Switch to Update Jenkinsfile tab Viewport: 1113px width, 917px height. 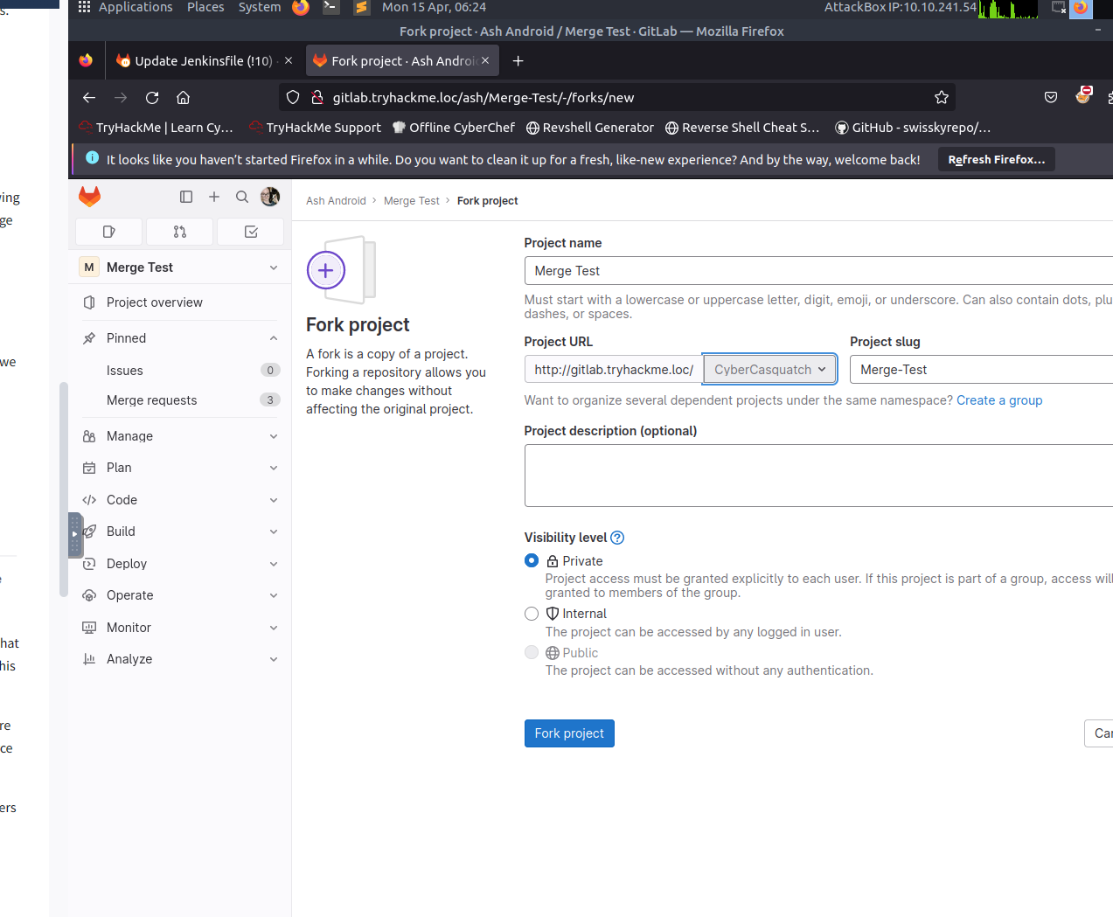click(x=203, y=61)
